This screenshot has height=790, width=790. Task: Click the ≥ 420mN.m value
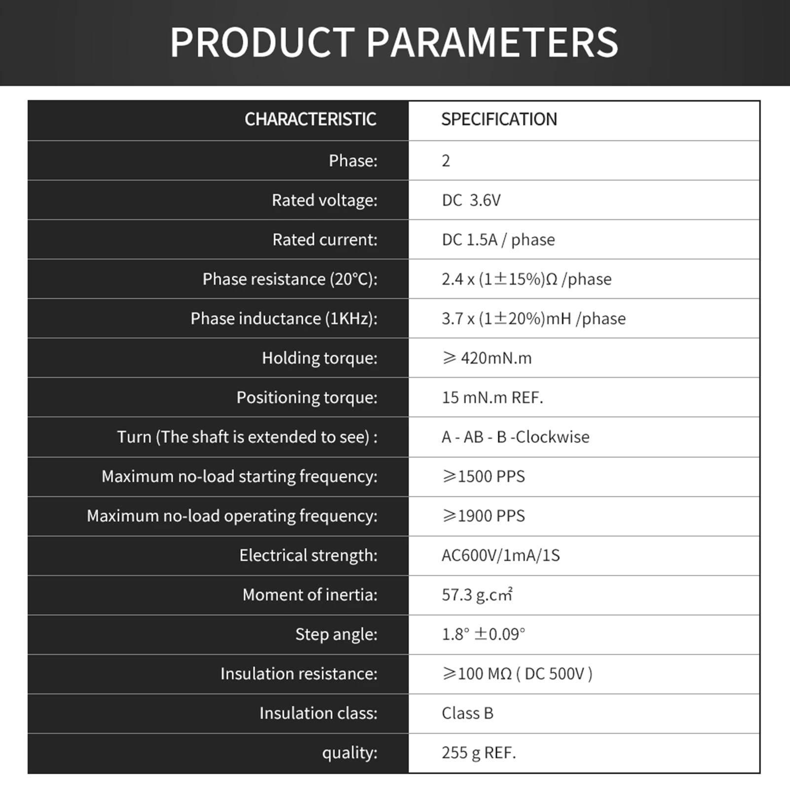[487, 358]
